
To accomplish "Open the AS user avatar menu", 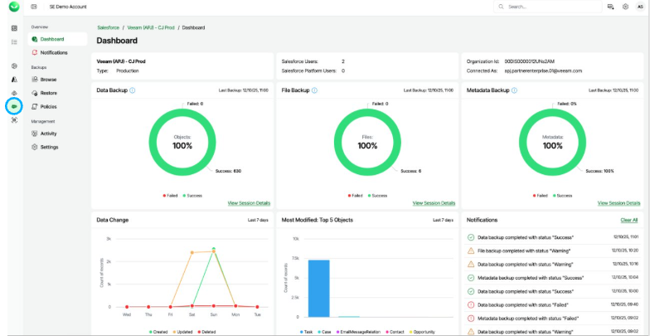I will point(640,7).
